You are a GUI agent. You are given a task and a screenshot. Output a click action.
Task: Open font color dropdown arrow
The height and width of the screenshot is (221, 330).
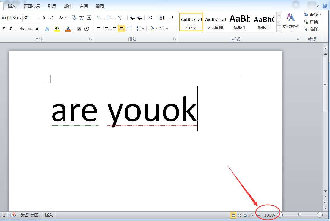point(73,29)
